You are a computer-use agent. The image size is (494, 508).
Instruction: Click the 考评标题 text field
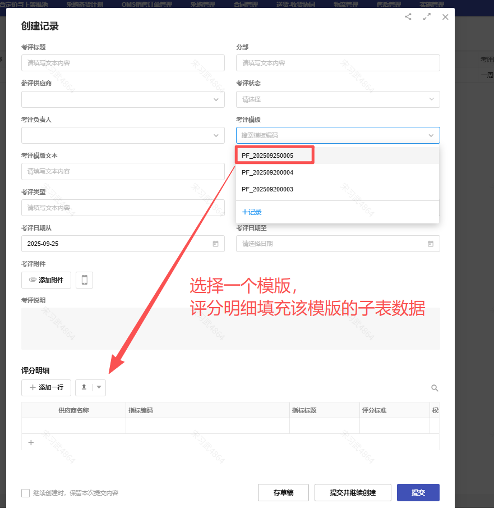coord(123,63)
